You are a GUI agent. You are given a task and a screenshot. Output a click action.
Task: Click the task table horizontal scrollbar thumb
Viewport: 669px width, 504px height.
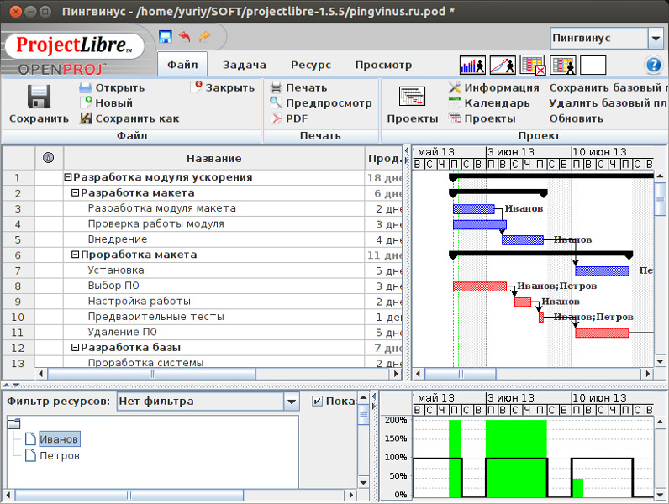click(151, 374)
